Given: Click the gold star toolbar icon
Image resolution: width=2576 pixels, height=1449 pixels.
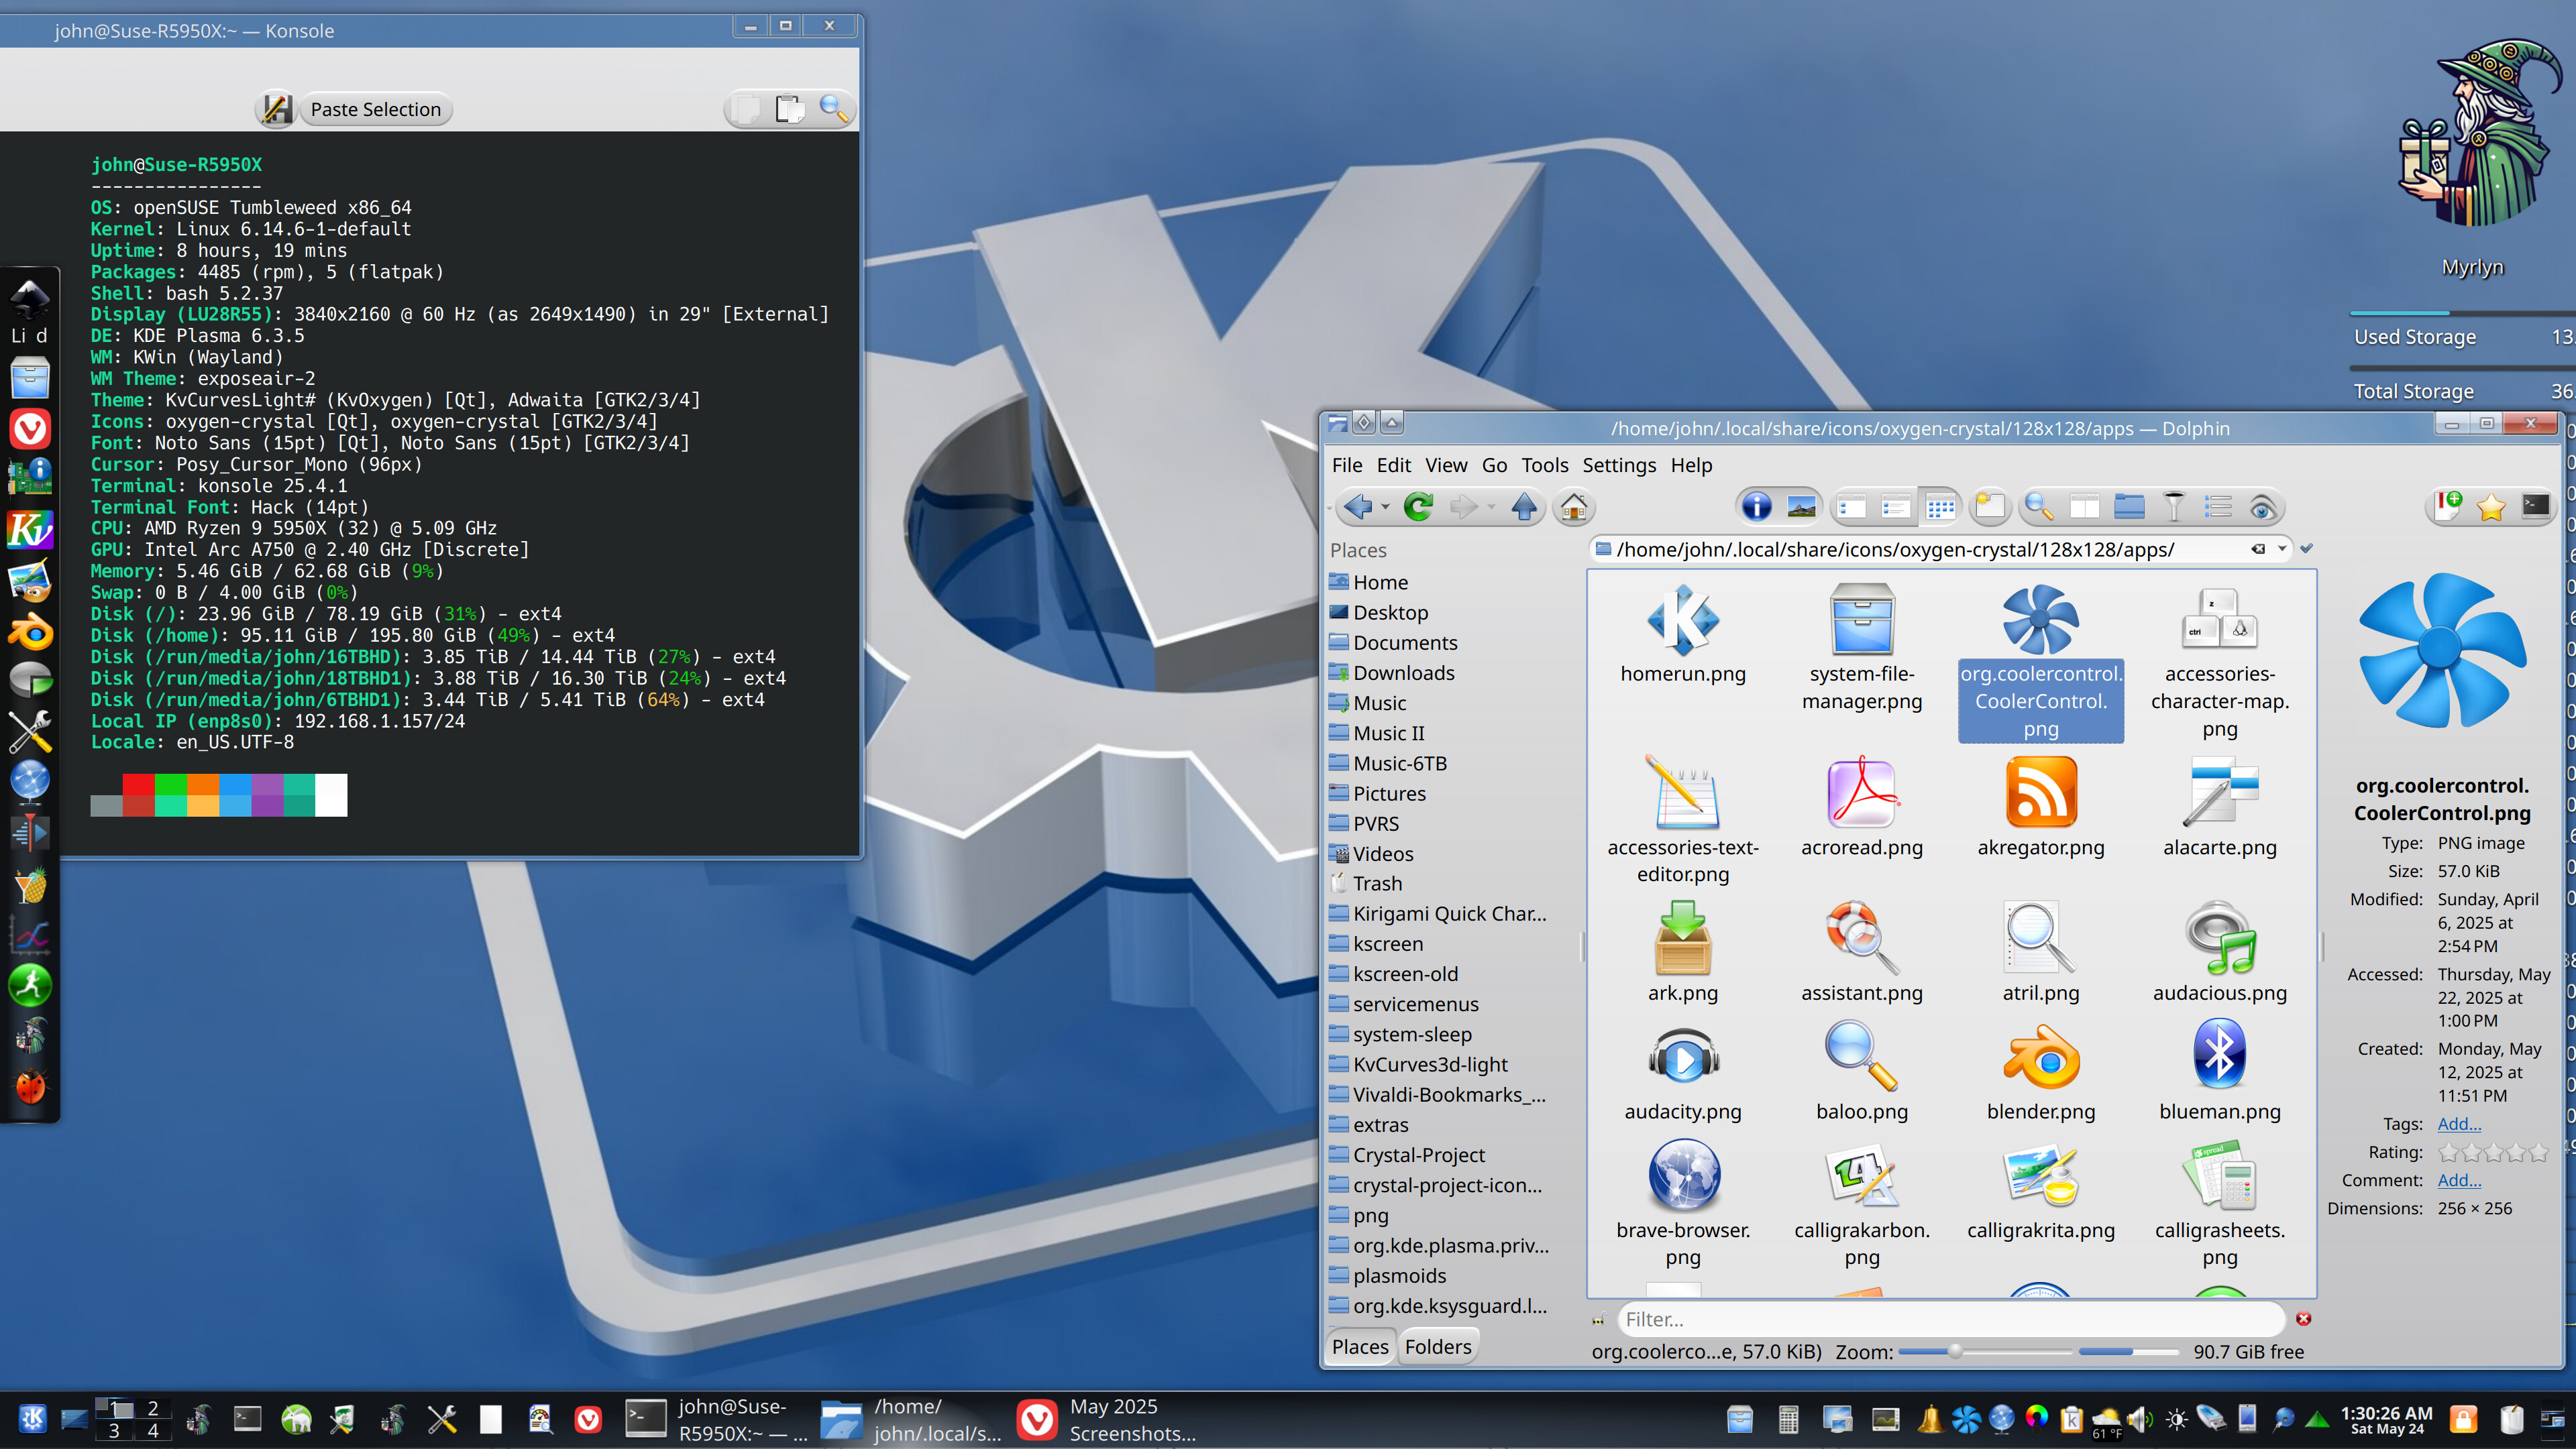Looking at the screenshot, I should coord(2491,508).
